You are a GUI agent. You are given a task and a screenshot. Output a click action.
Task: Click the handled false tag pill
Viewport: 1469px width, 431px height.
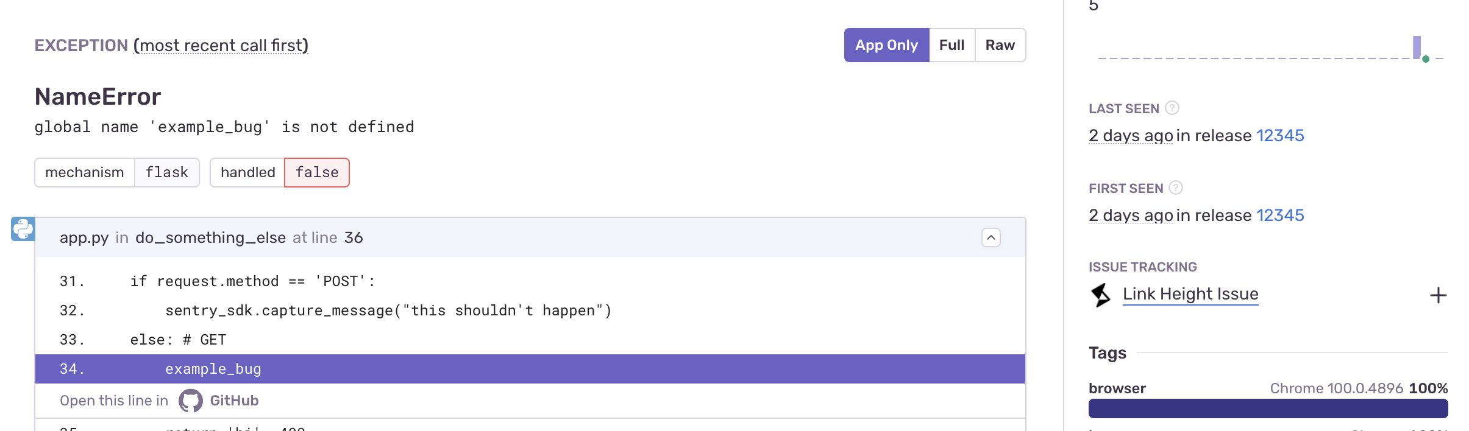316,172
